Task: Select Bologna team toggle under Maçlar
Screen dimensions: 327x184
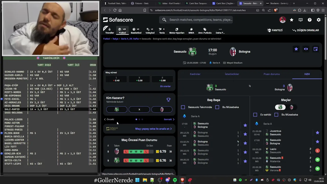Action: click(x=291, y=107)
